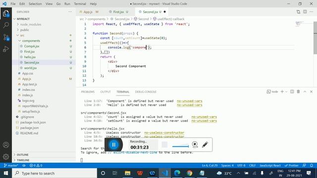Click the errors and warnings counter
The image size is (317, 178).
pyautogui.click(x=36, y=166)
